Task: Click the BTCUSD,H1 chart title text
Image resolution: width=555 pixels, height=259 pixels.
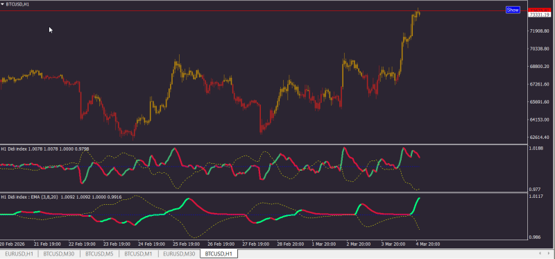Action: [x=18, y=4]
